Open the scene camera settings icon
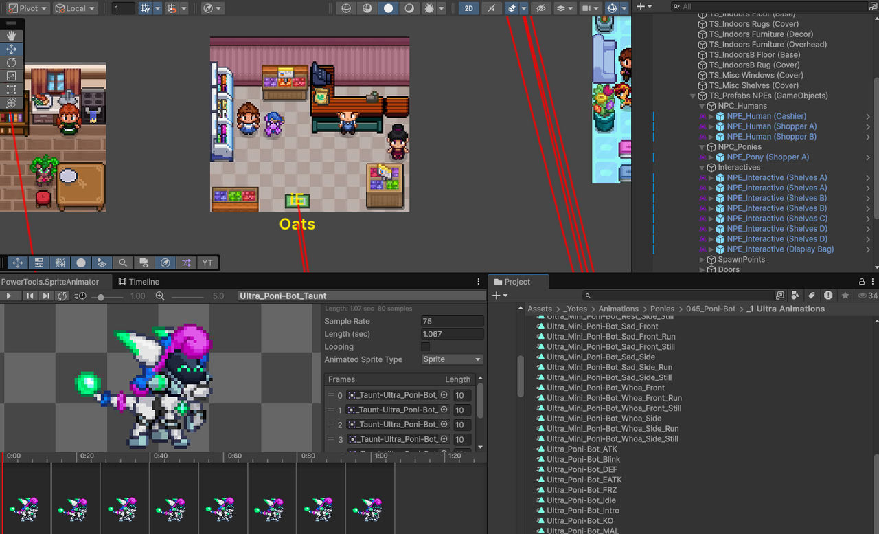 point(586,8)
